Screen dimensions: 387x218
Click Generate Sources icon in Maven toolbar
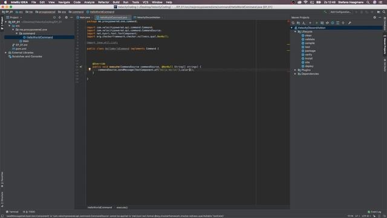click(298, 23)
